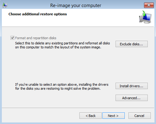
Task: Click the monitor screen in the header icon
Action: click(147, 17)
